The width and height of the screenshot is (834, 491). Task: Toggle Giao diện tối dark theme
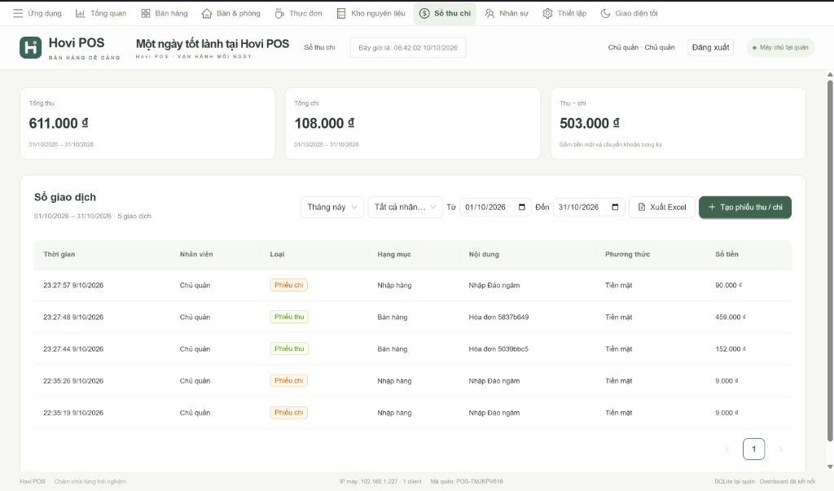coord(630,13)
